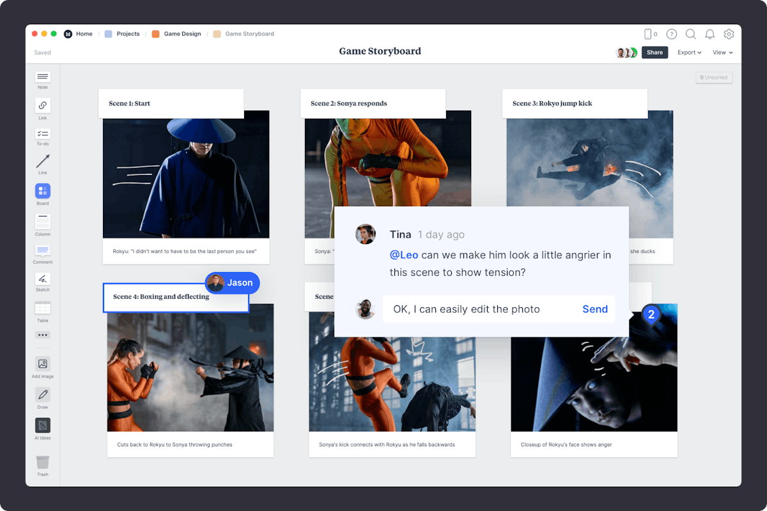Go to Projects in the breadcrumb
The width and height of the screenshot is (767, 511).
click(x=127, y=33)
